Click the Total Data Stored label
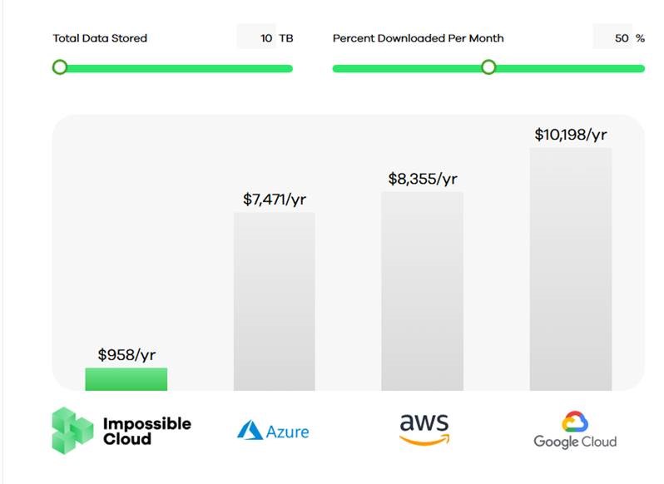The height and width of the screenshot is (484, 664). pos(100,38)
